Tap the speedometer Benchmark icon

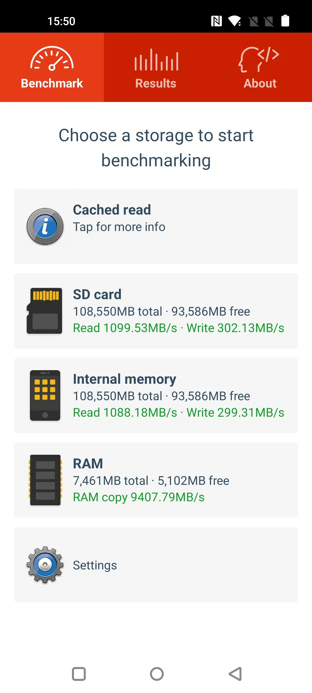click(52, 59)
